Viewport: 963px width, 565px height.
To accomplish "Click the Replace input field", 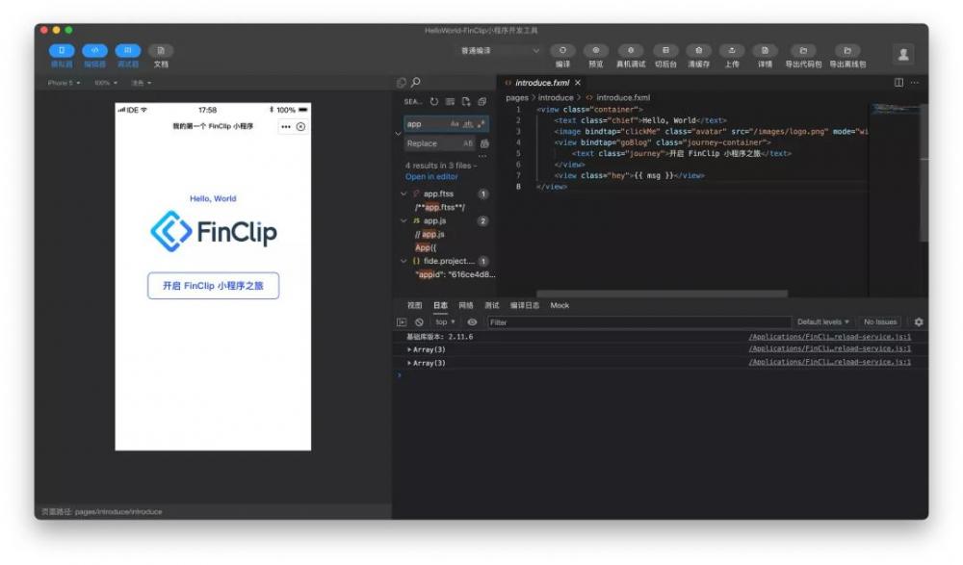I will point(440,143).
